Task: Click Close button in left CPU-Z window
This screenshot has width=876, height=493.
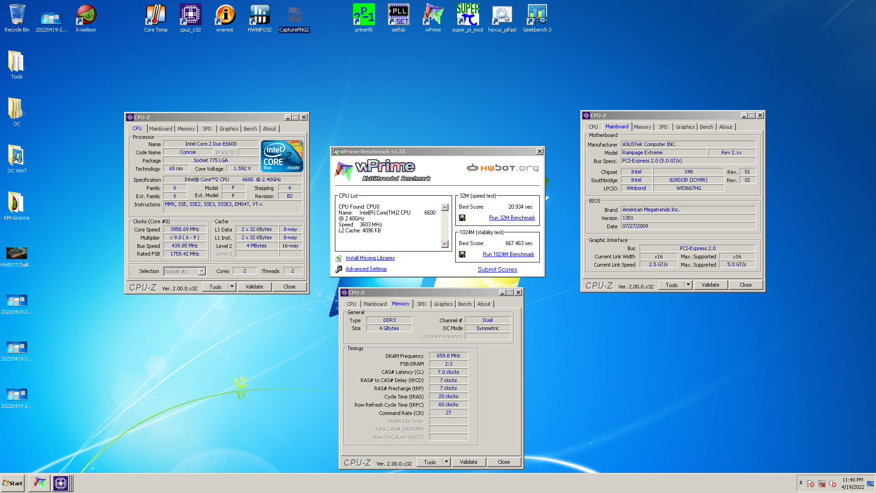Action: click(x=289, y=287)
